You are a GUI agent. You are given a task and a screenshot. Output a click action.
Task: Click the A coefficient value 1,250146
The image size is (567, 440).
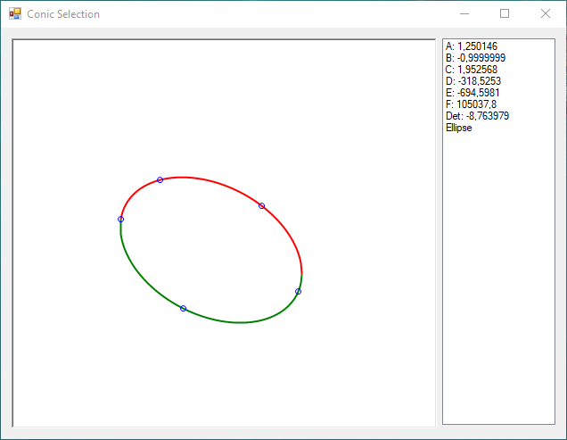tap(477, 46)
